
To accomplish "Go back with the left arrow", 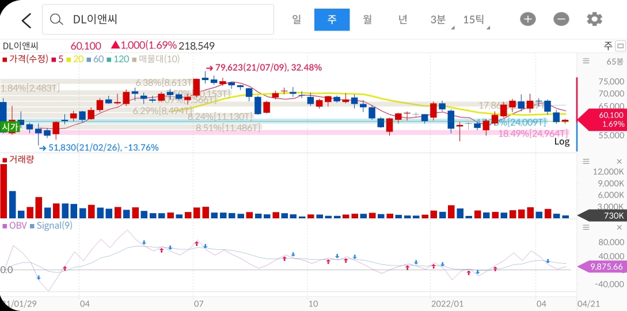I will (26, 20).
